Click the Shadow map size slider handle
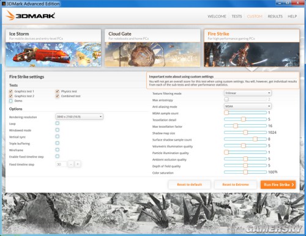This screenshot has height=236, width=306. pos(245,133)
